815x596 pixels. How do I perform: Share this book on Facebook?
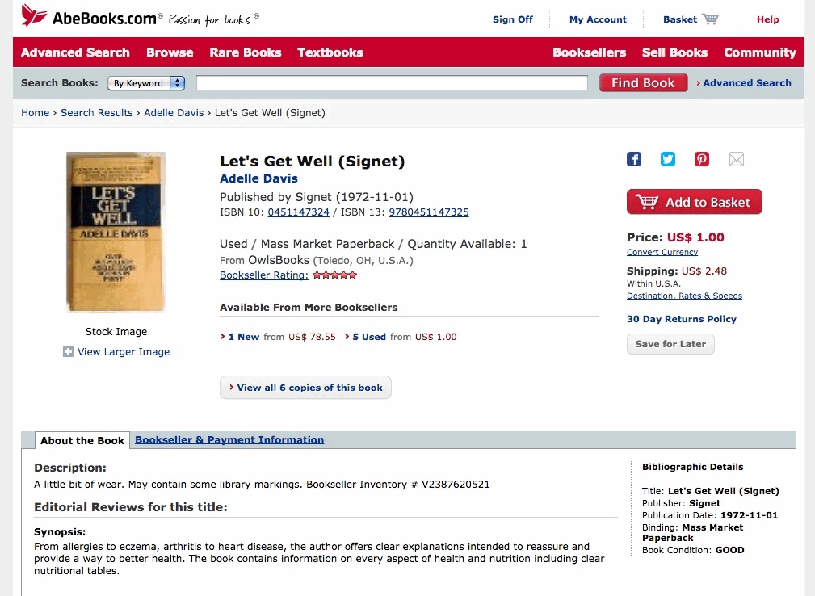[x=634, y=159]
